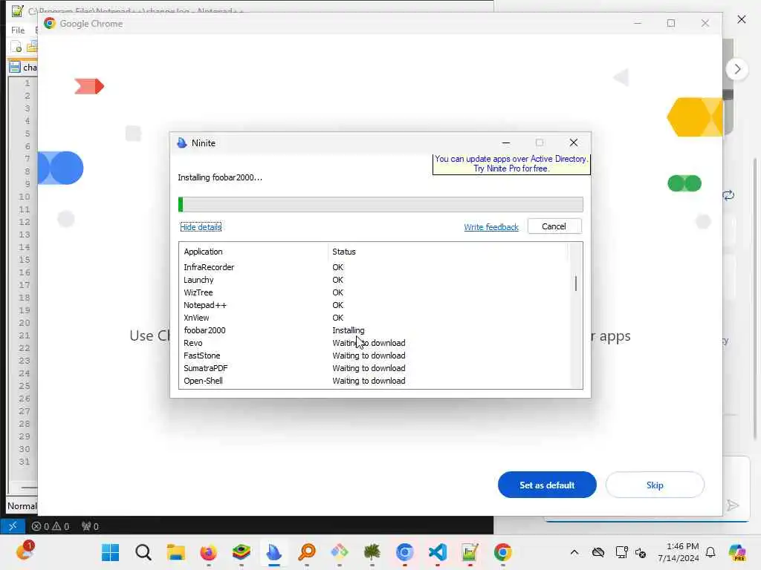Open the weather widget with notification badge
The height and width of the screenshot is (570, 761).
click(25, 551)
